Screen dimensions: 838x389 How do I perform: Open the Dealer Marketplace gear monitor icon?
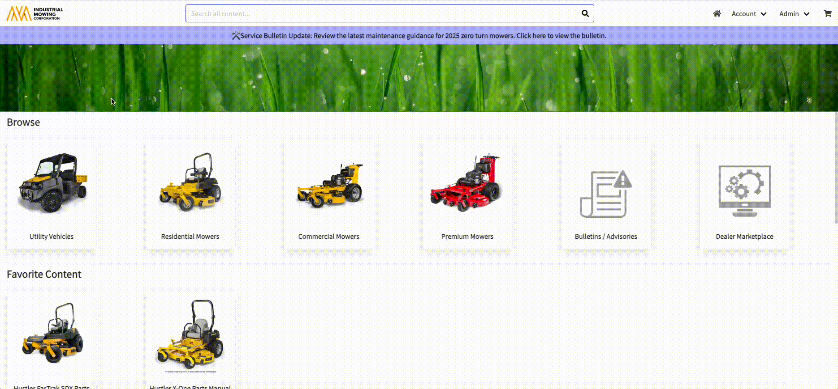point(744,191)
